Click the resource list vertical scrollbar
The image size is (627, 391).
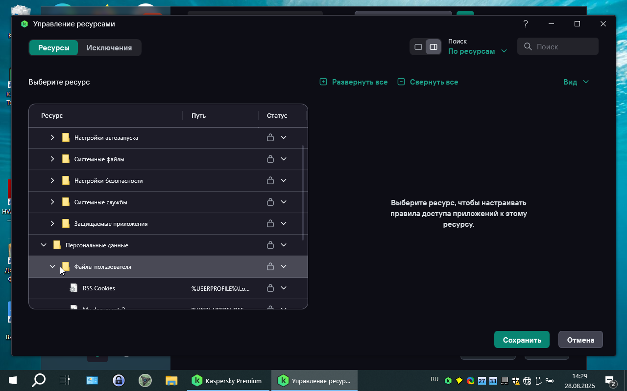pos(303,193)
